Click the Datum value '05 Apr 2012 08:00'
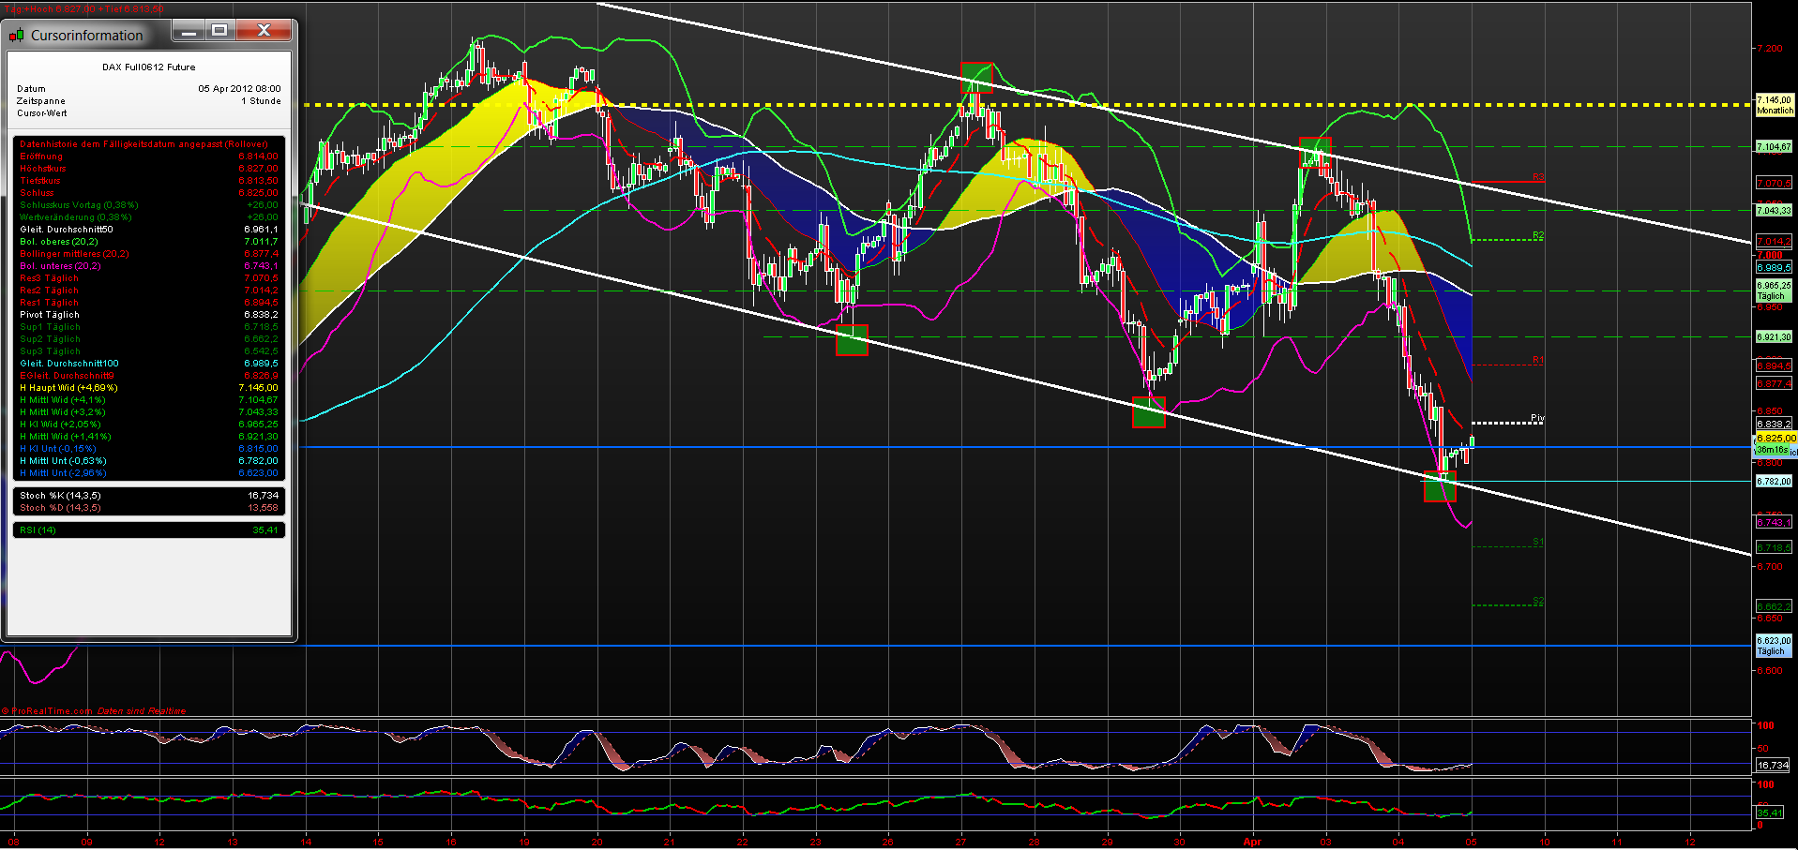 click(239, 89)
